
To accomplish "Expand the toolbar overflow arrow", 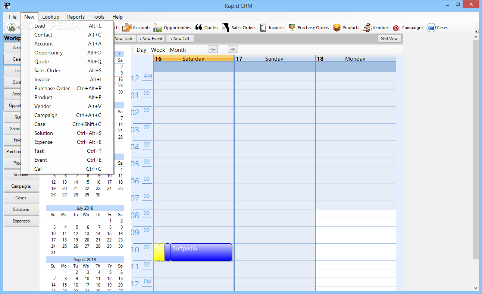I will coord(476,31).
